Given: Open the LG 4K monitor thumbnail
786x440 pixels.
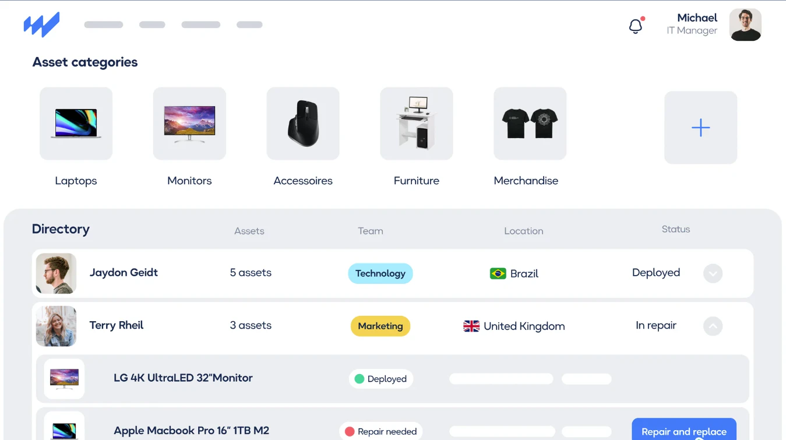Looking at the screenshot, I should pyautogui.click(x=64, y=378).
